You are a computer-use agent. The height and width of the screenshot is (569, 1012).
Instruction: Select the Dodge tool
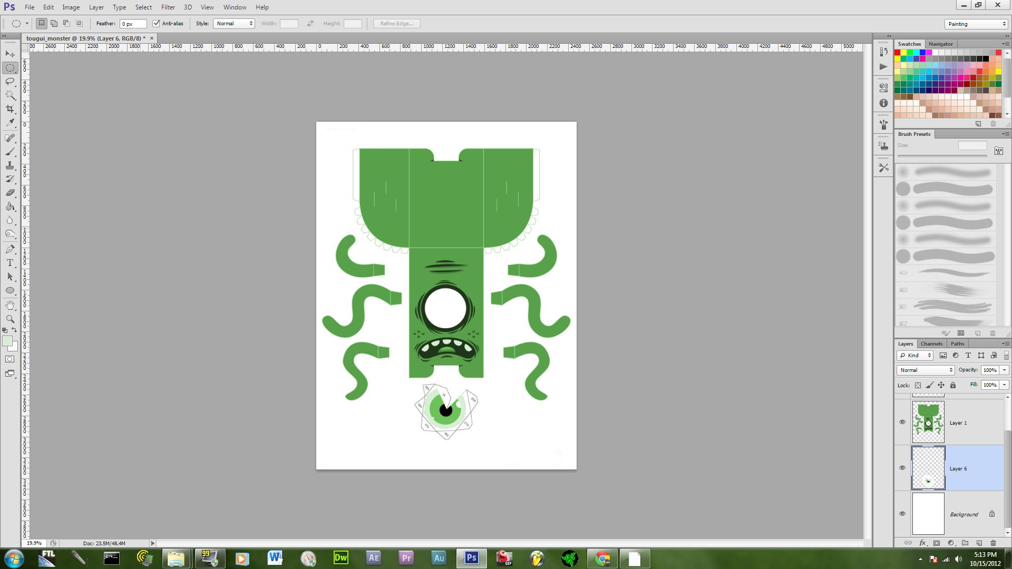(10, 234)
